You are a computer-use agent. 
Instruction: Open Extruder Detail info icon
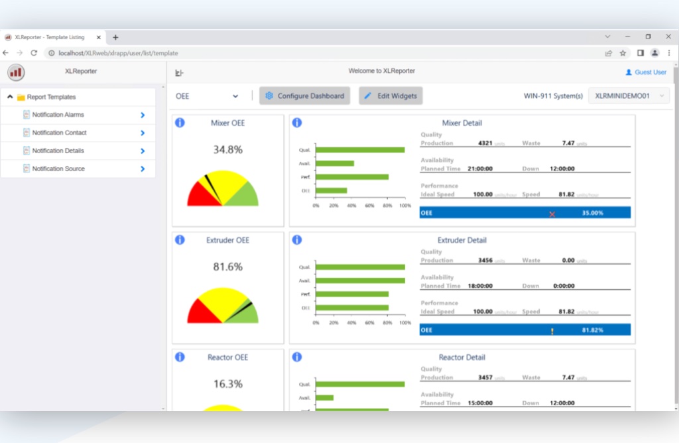pyautogui.click(x=296, y=239)
